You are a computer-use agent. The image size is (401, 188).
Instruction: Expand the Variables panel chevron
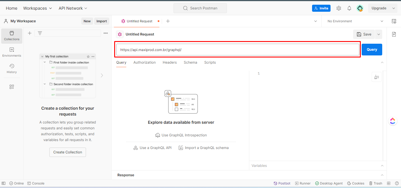pos(382,166)
